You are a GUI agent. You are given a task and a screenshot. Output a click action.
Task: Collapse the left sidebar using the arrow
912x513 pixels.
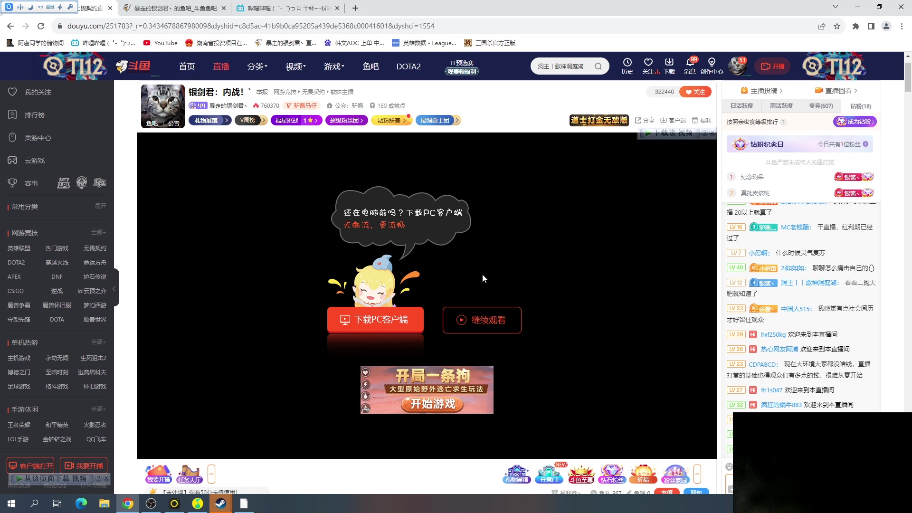coord(114,288)
